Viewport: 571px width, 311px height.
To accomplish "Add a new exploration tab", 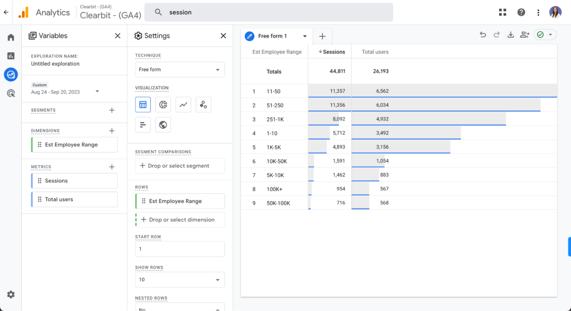I will click(x=323, y=36).
